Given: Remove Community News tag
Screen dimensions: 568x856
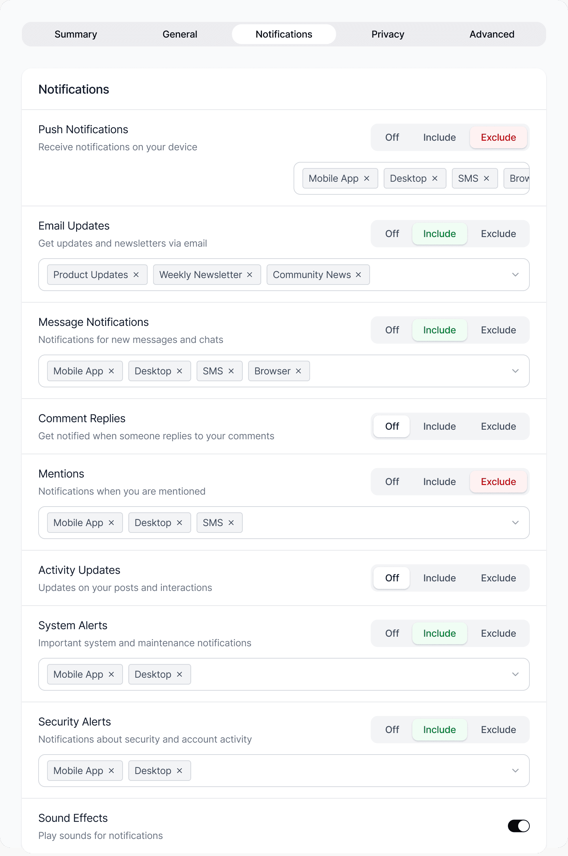Looking at the screenshot, I should pyautogui.click(x=358, y=275).
